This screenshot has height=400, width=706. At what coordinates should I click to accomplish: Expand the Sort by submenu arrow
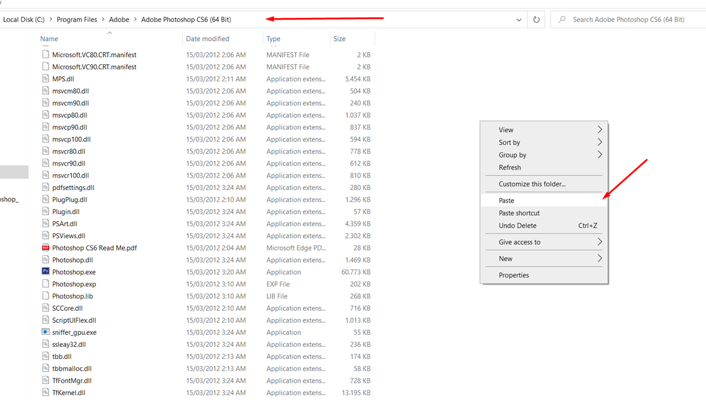click(x=600, y=142)
